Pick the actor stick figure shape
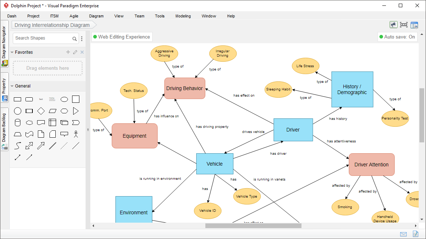 click(x=76, y=134)
